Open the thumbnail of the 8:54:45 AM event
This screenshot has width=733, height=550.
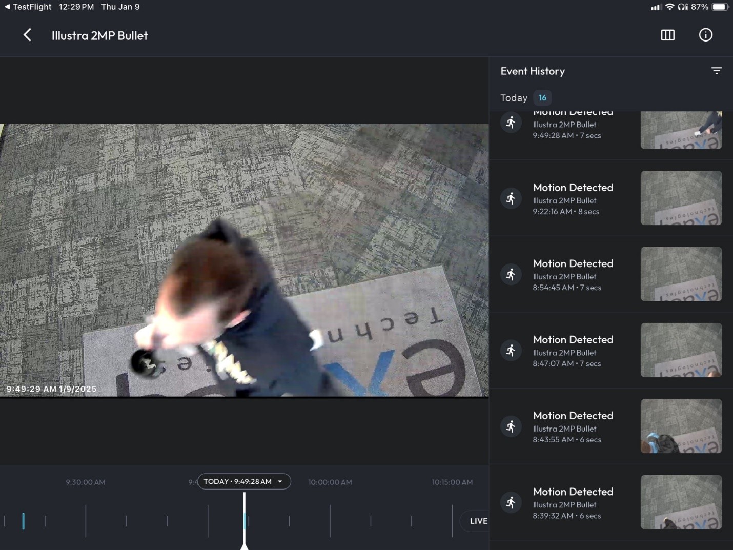click(x=681, y=274)
